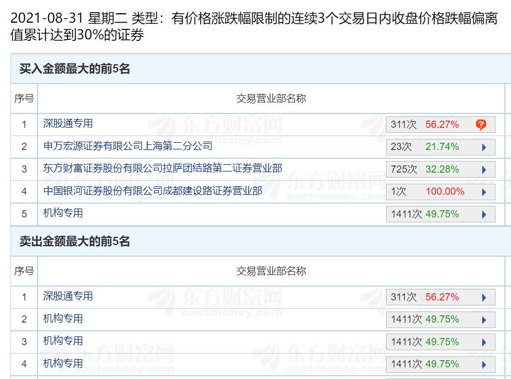Open 机构专用 link in sell row 3

pyautogui.click(x=63, y=341)
